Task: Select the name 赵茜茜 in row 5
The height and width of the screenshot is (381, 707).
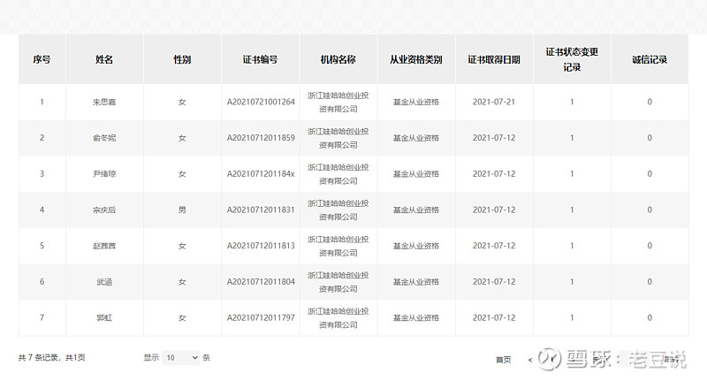Action: tap(104, 246)
